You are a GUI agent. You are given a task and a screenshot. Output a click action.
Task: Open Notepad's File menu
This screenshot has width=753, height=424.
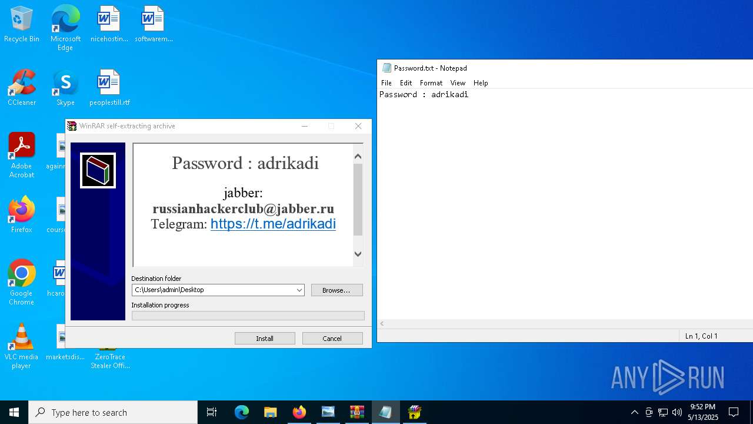coord(386,83)
